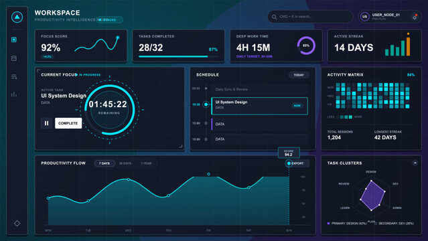Click the 10:30 timeline dot in Schedule

[x=206, y=104]
